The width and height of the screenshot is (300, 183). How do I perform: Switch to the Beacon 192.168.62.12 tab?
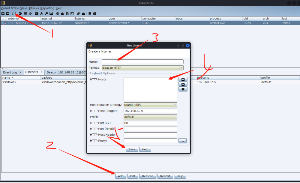click(x=67, y=72)
